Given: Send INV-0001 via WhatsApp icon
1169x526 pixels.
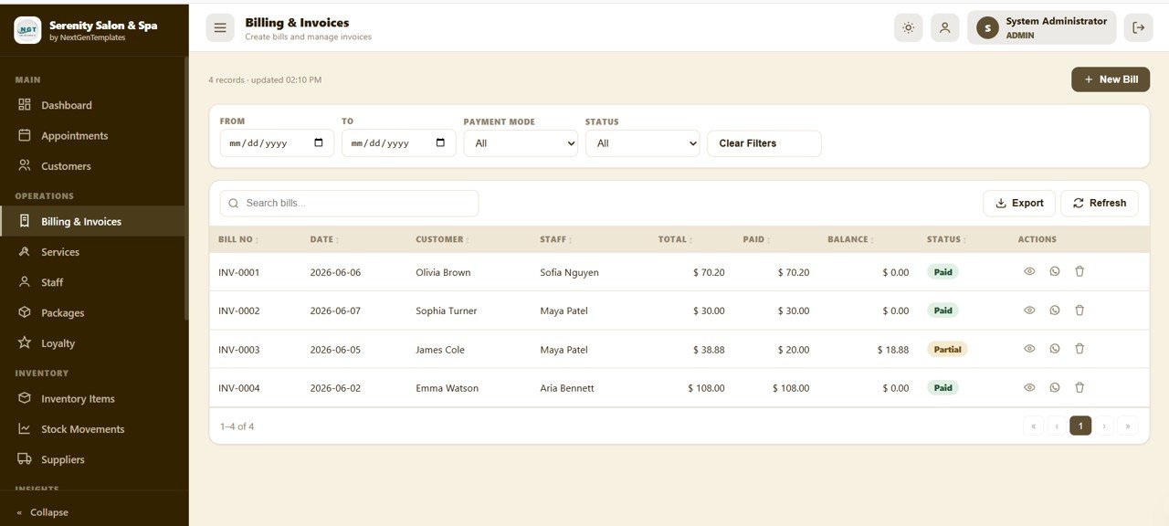Looking at the screenshot, I should 1055,271.
